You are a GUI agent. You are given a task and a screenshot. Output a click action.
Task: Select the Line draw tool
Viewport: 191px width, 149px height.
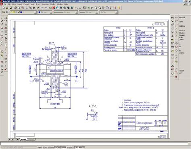pos(2,18)
